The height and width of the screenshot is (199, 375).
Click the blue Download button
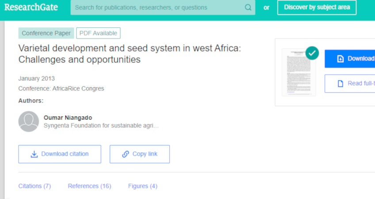click(350, 59)
